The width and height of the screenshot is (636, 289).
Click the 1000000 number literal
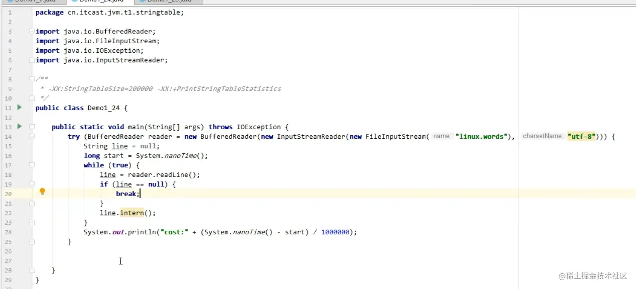[x=335, y=232]
